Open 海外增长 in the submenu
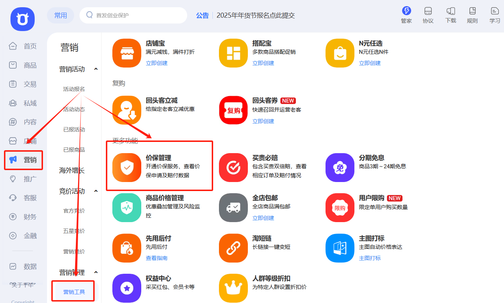Image resolution: width=504 pixels, height=303 pixels. [x=72, y=170]
